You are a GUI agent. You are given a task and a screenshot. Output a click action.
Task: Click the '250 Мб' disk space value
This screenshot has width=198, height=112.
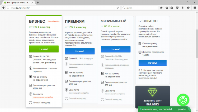coord(108,85)
